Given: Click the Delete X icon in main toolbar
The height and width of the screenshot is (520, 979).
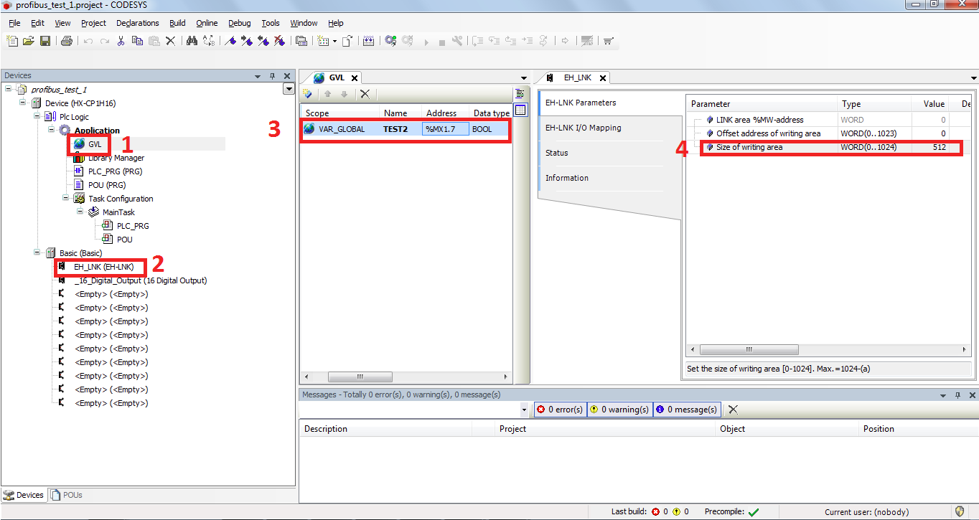Looking at the screenshot, I should (x=170, y=41).
